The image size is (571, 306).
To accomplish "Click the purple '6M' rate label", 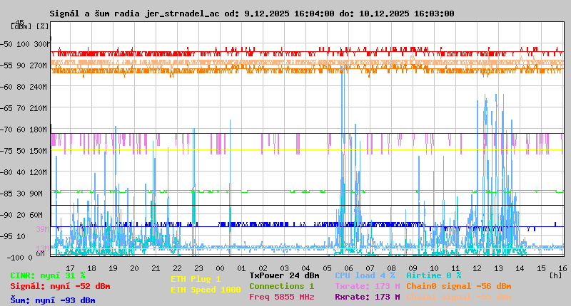I will point(40,253).
